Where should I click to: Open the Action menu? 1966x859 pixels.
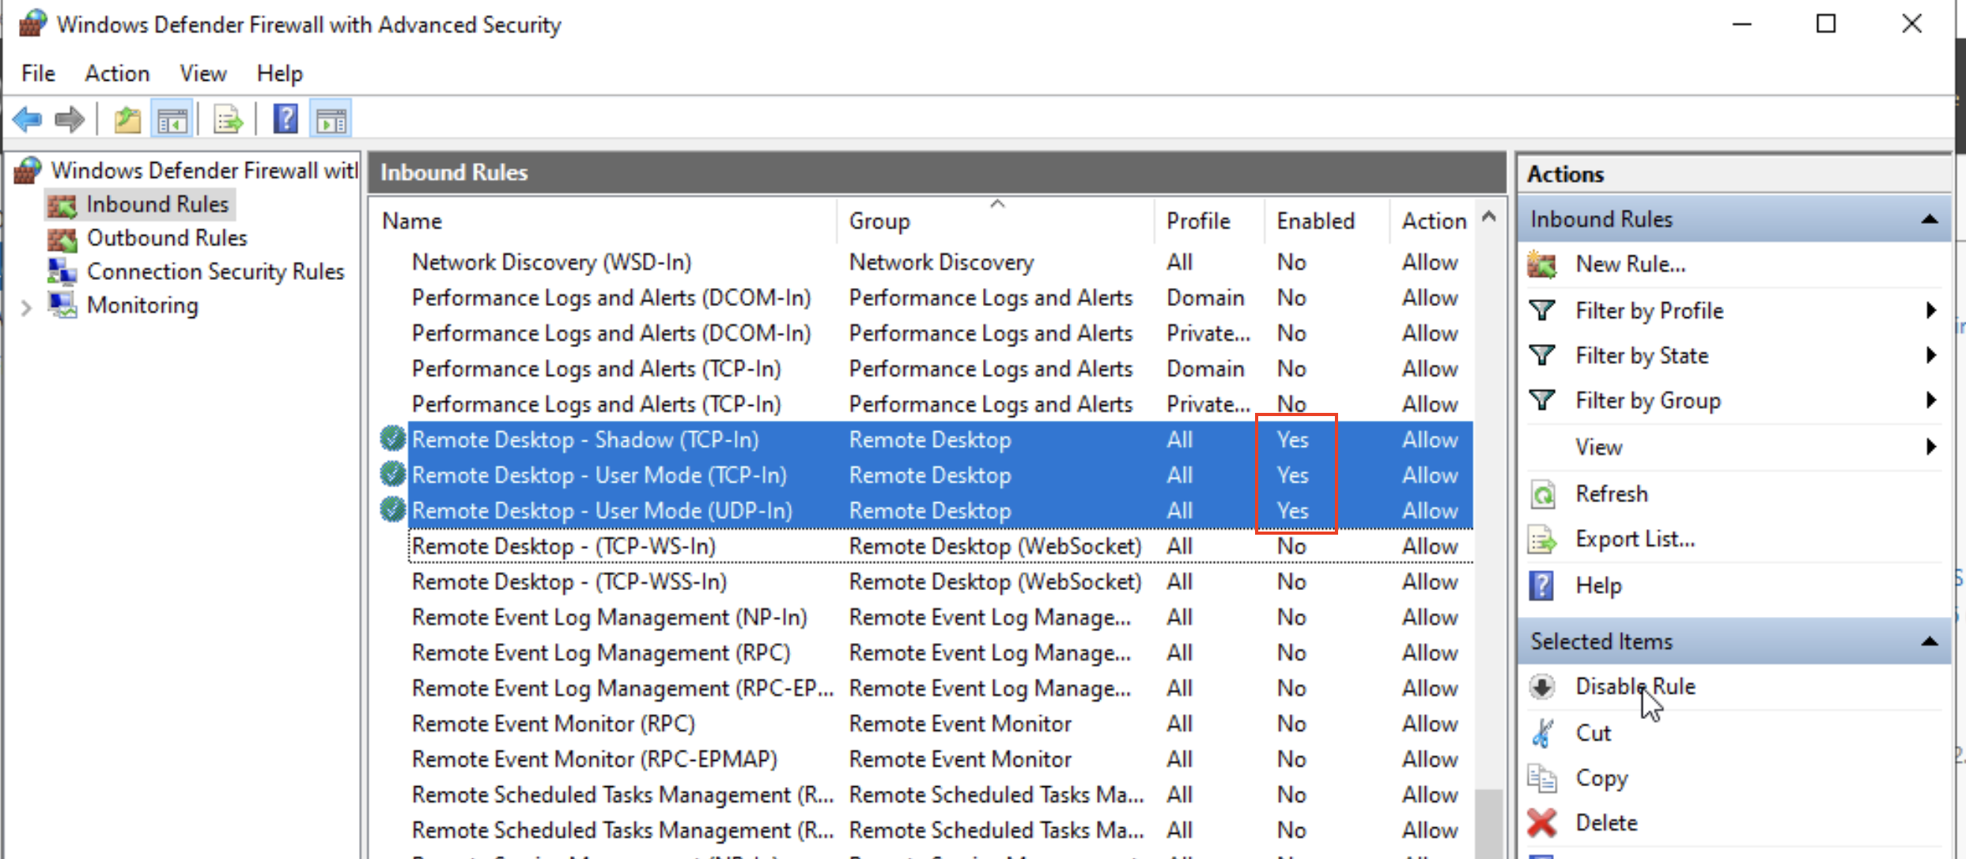click(117, 74)
